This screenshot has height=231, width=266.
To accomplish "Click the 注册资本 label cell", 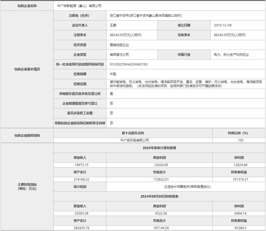I will tap(80, 35).
